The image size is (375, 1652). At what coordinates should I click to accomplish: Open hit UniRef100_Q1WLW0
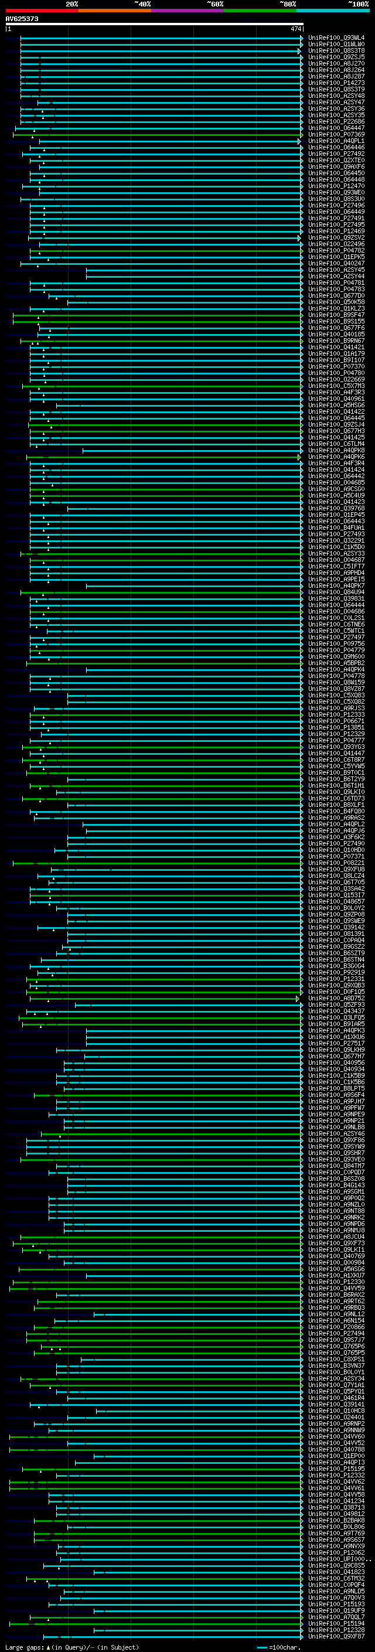pos(336,45)
